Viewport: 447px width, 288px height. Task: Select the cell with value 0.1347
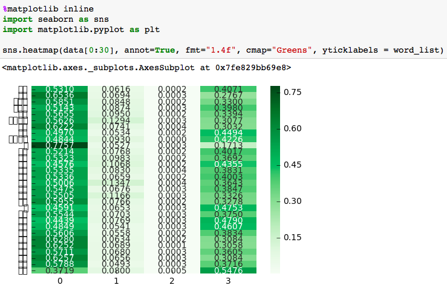pos(116,183)
